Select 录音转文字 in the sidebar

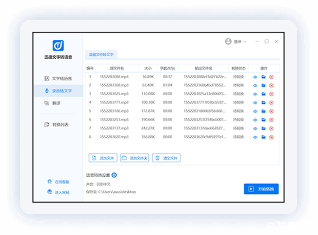[58, 91]
